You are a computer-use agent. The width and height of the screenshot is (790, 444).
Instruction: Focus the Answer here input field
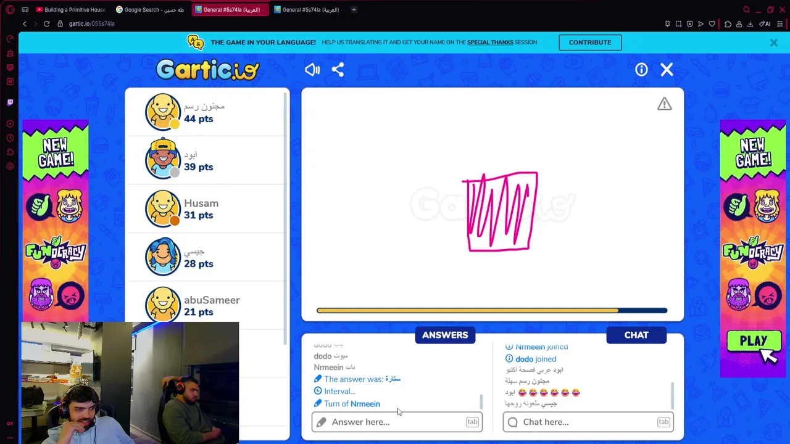(x=397, y=422)
